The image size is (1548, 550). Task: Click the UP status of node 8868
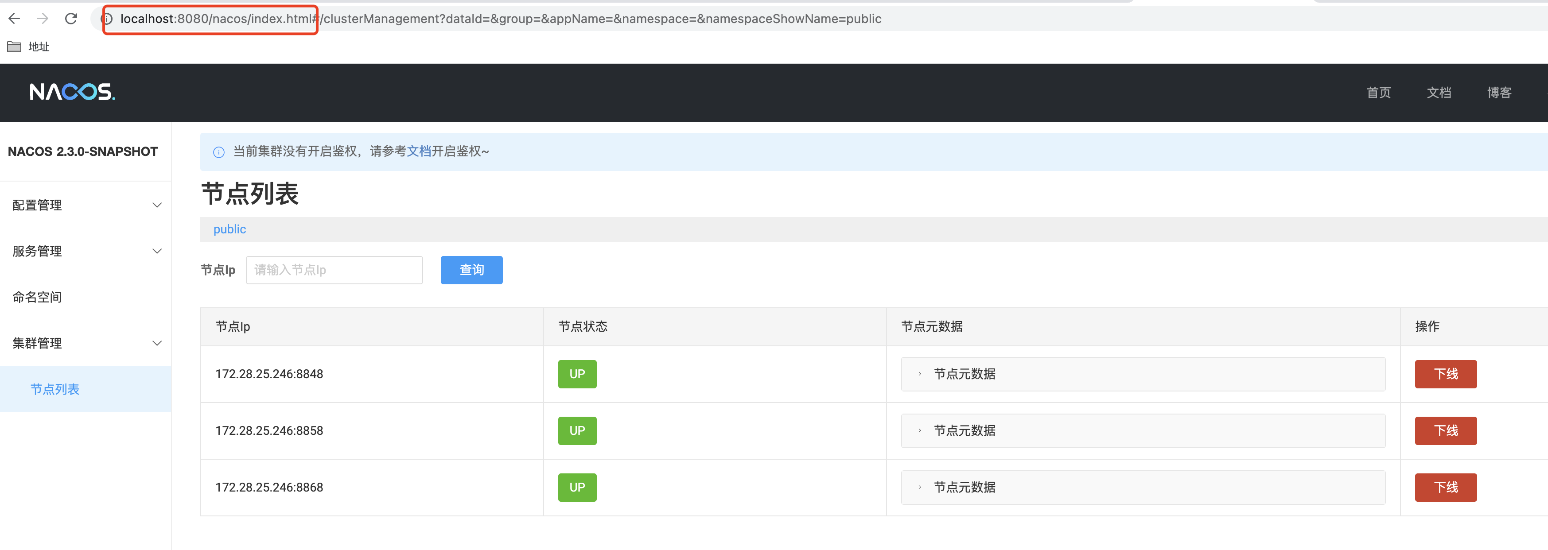(x=577, y=488)
